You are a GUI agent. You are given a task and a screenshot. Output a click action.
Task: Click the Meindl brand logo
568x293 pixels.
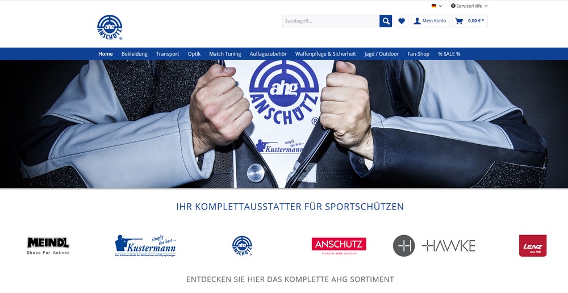click(48, 245)
